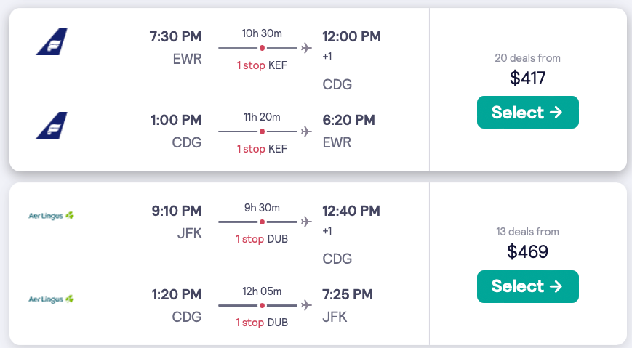
Task: Click 1 stop KEF on 11h 20m return
Action: (x=262, y=148)
